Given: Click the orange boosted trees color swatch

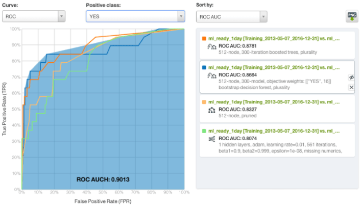Looking at the screenshot, I should pyautogui.click(x=204, y=38).
